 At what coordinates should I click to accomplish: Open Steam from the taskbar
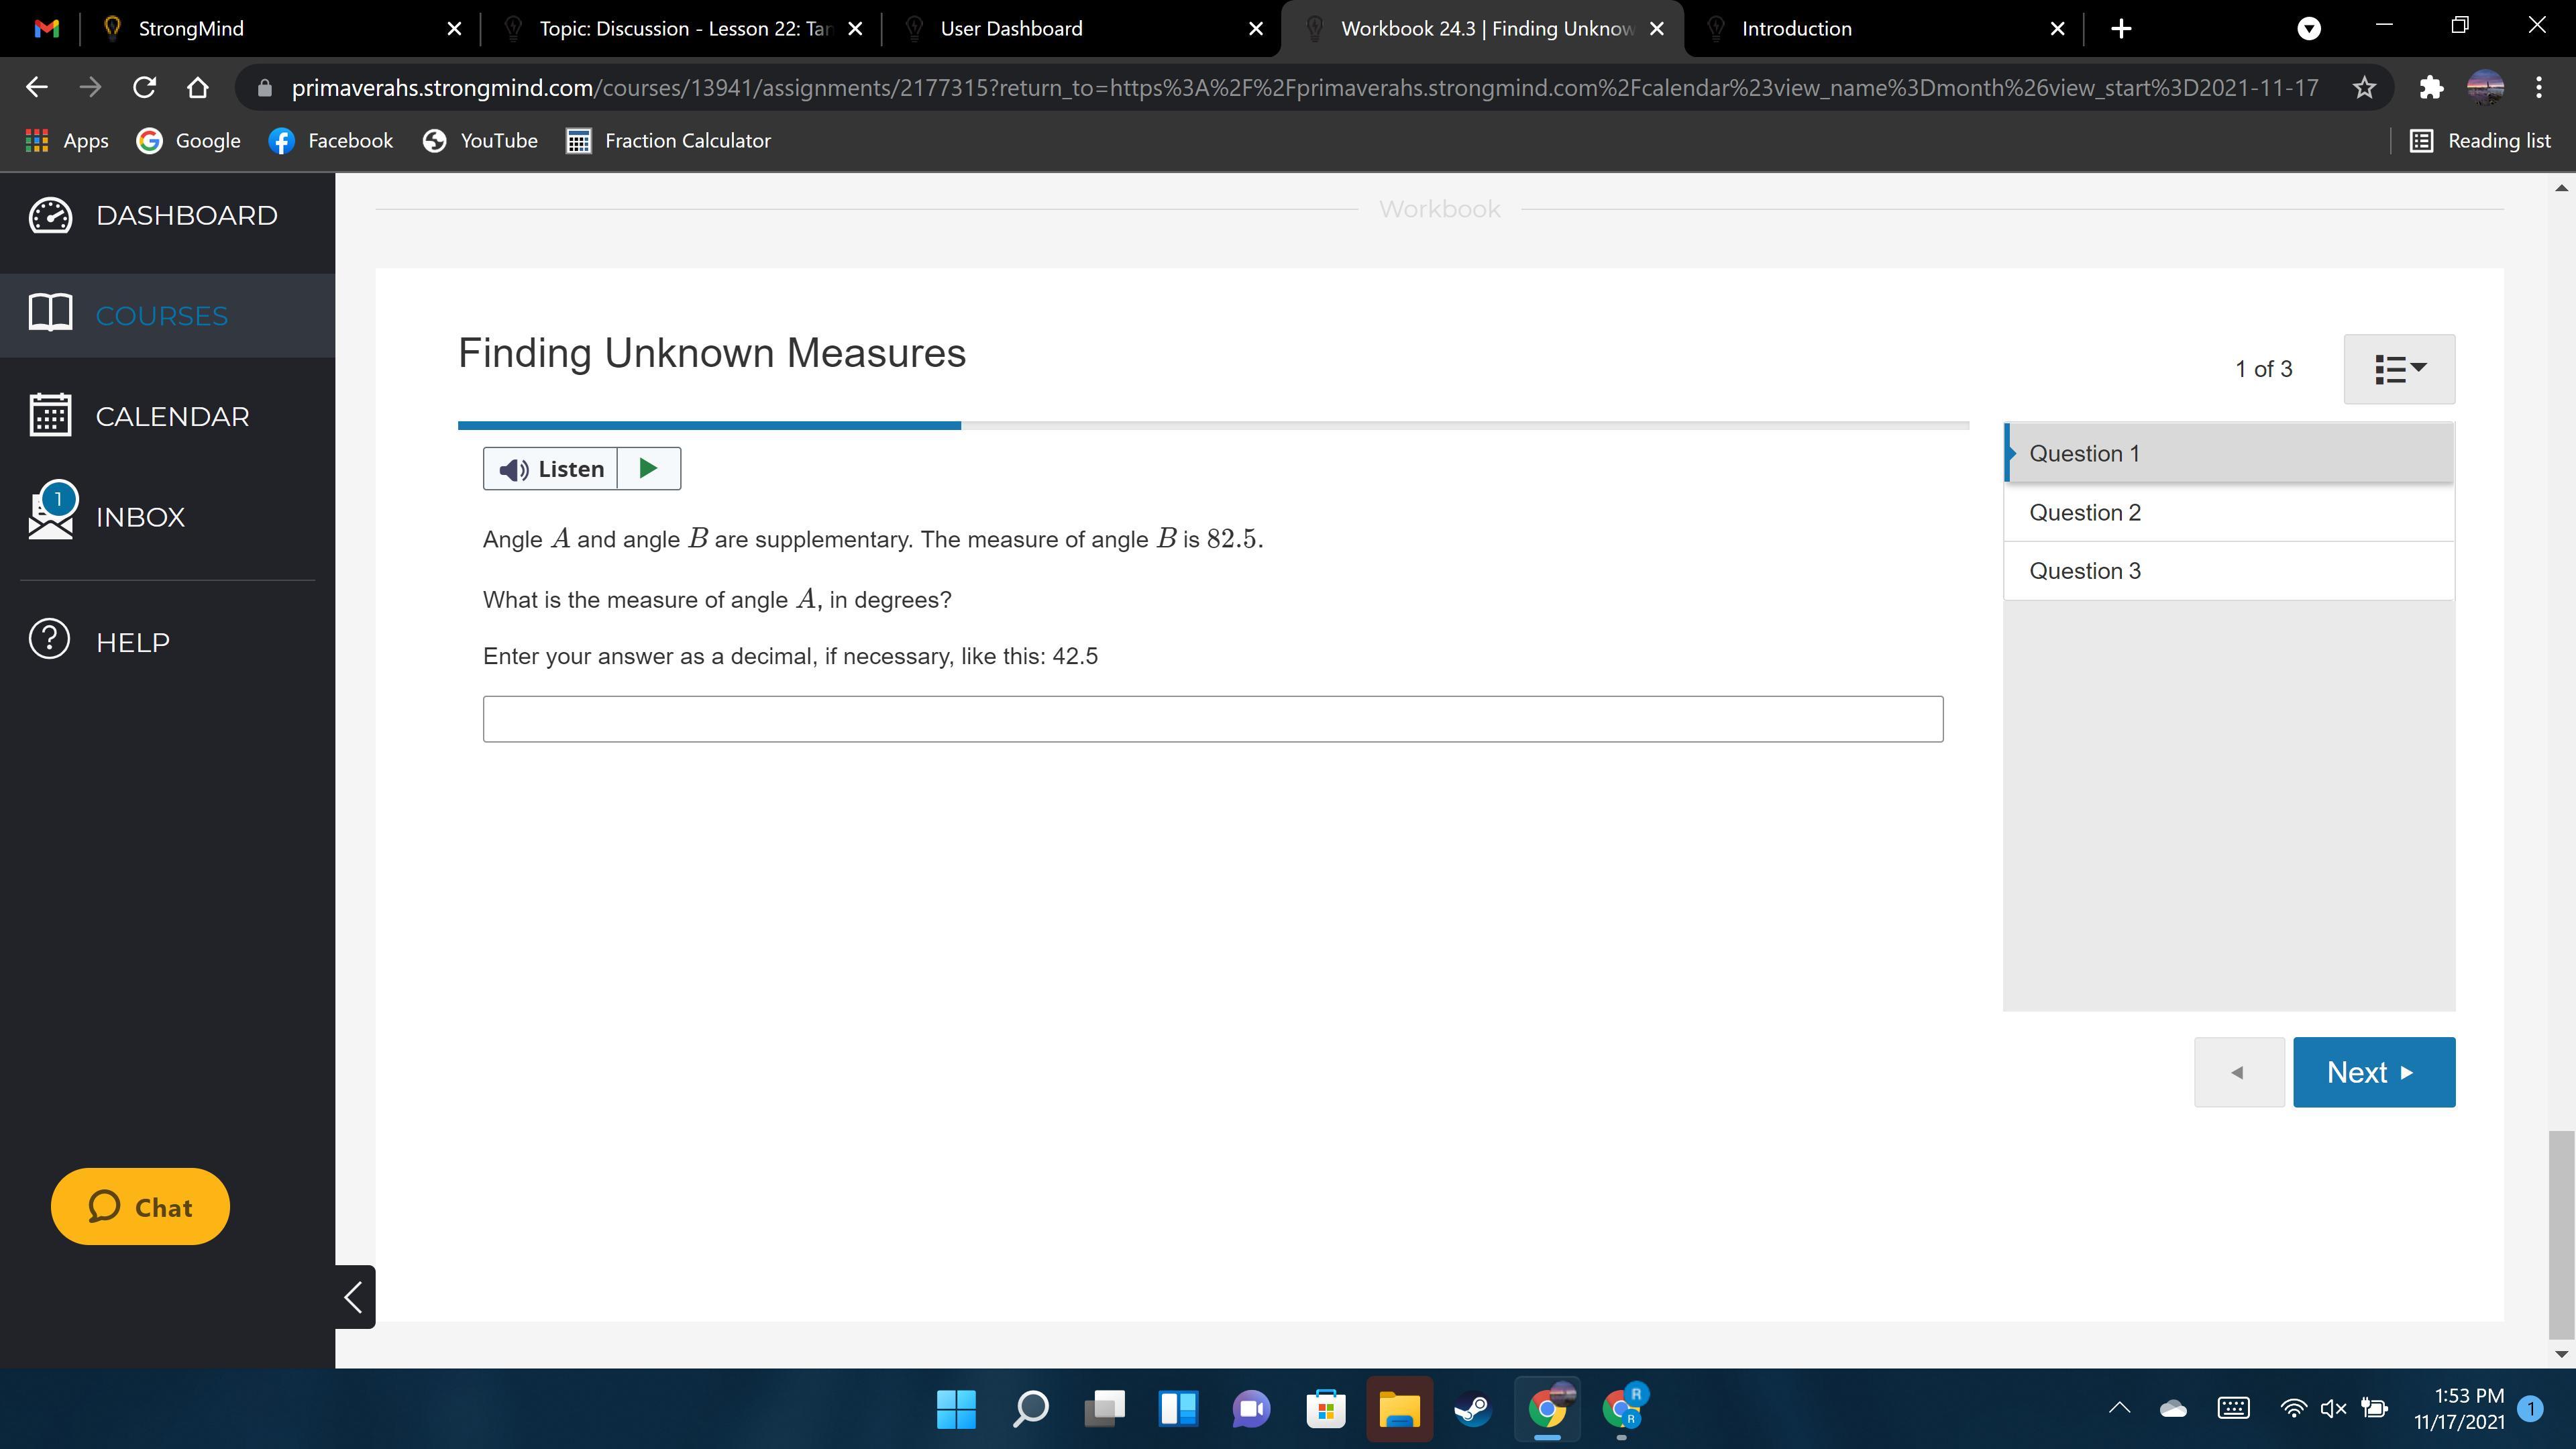tap(1472, 1409)
